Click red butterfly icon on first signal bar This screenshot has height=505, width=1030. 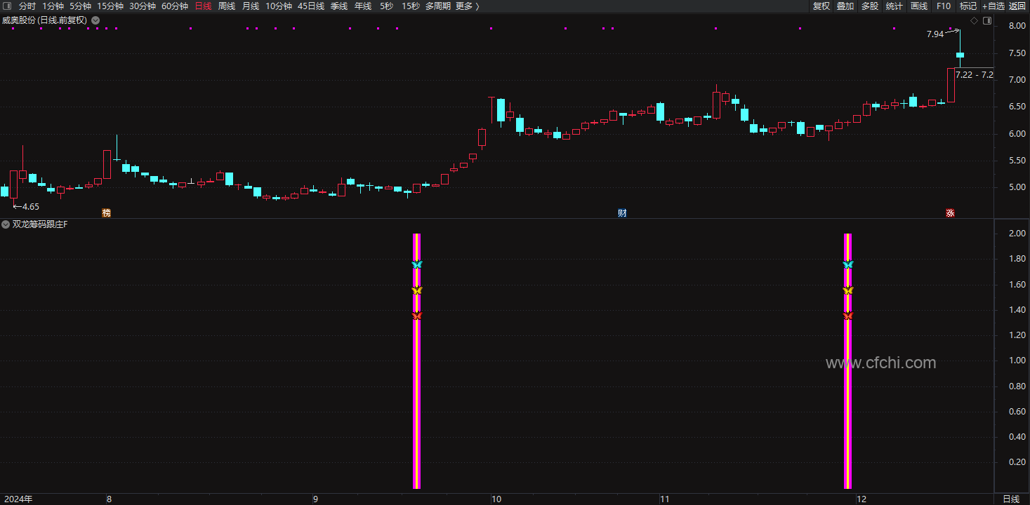[417, 316]
